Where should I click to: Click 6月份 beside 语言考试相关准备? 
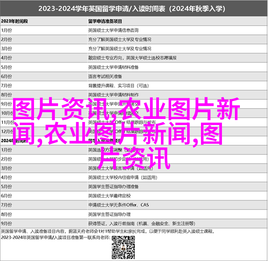point(7,76)
